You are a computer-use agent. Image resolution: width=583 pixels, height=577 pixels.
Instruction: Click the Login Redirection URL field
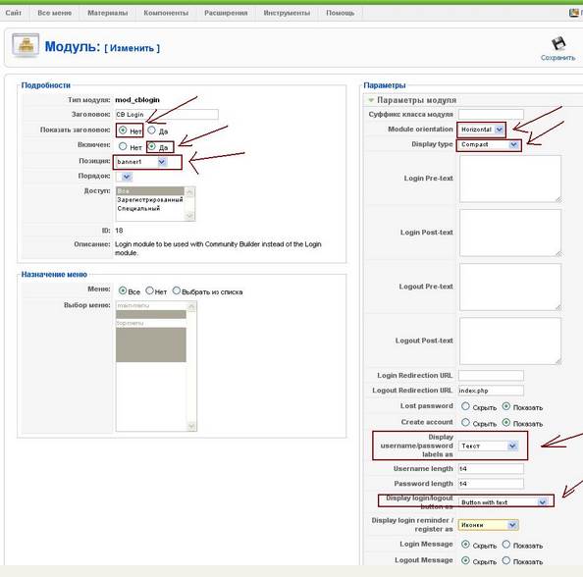[x=491, y=376]
